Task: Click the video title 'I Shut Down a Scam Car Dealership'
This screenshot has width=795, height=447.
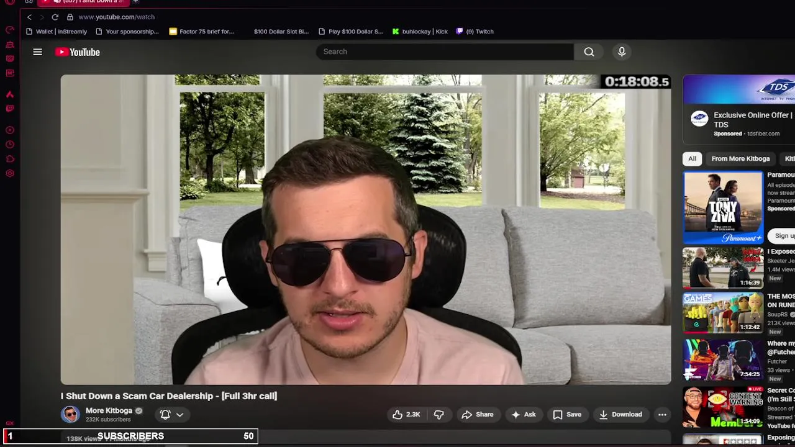Action: 169,396
